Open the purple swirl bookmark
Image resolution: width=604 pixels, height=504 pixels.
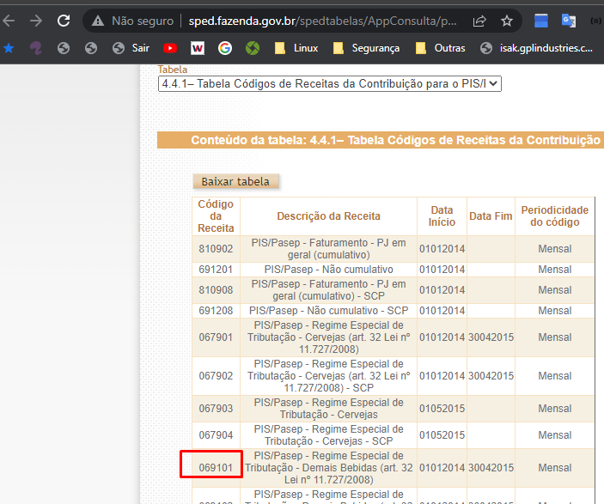click(36, 48)
